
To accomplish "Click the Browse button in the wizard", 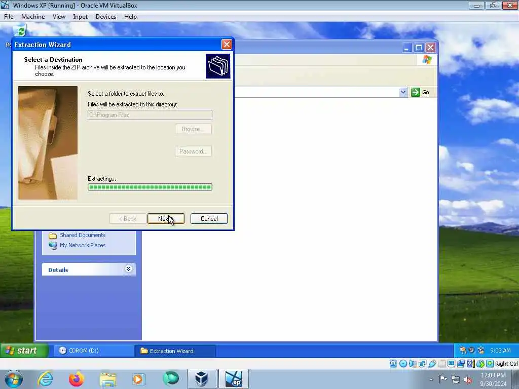I will [193, 129].
